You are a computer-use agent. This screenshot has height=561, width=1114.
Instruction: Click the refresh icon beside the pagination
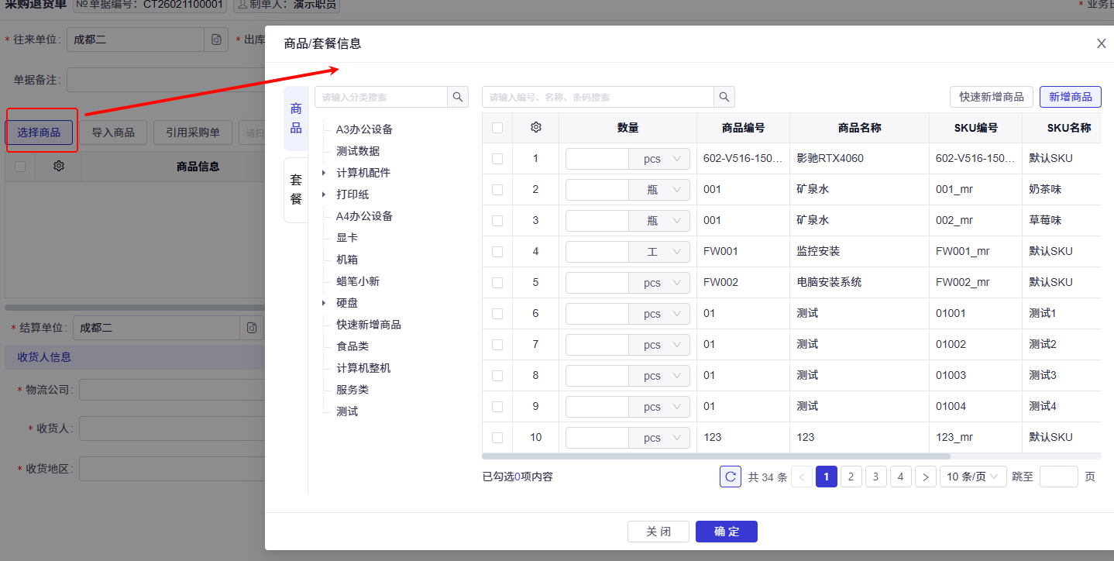(731, 477)
